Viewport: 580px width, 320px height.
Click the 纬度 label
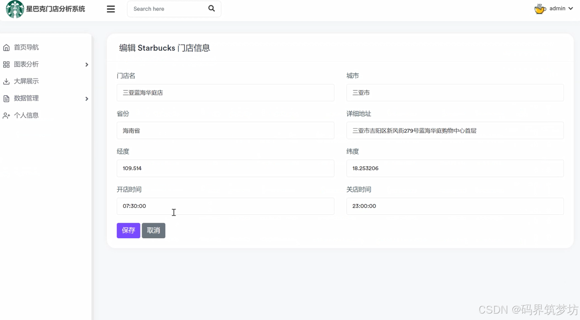coord(352,151)
